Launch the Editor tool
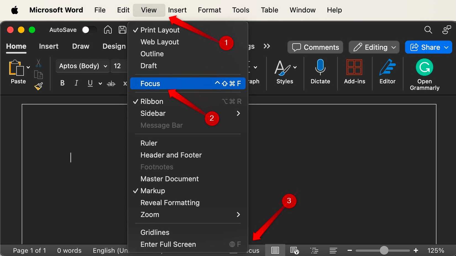 (x=387, y=73)
